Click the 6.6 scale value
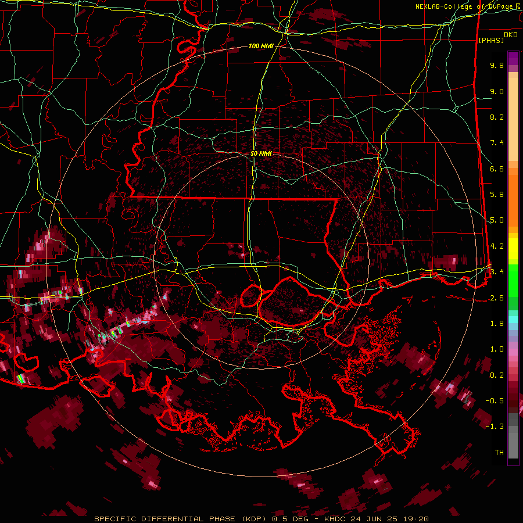 pyautogui.click(x=497, y=169)
